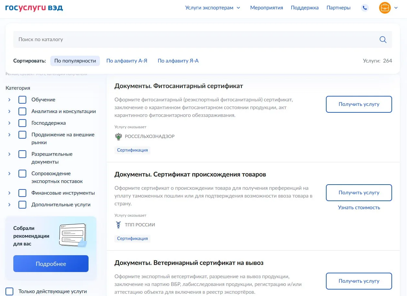Expand Дополнительные услуги chevron
The height and width of the screenshot is (296, 407).
pos(9,205)
